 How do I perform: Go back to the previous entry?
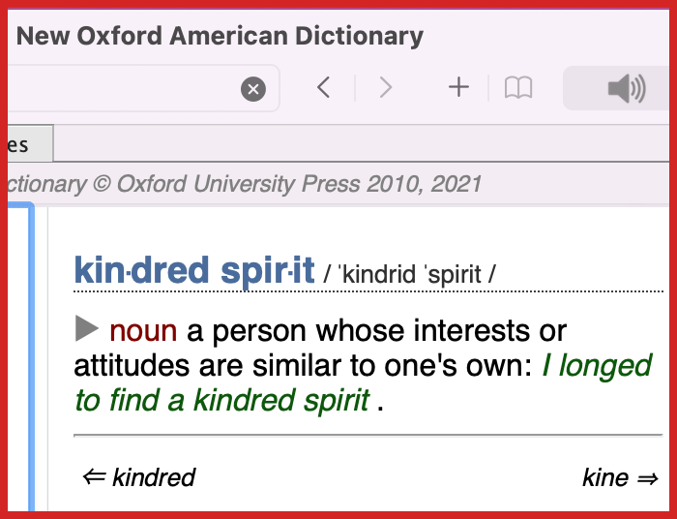324,88
